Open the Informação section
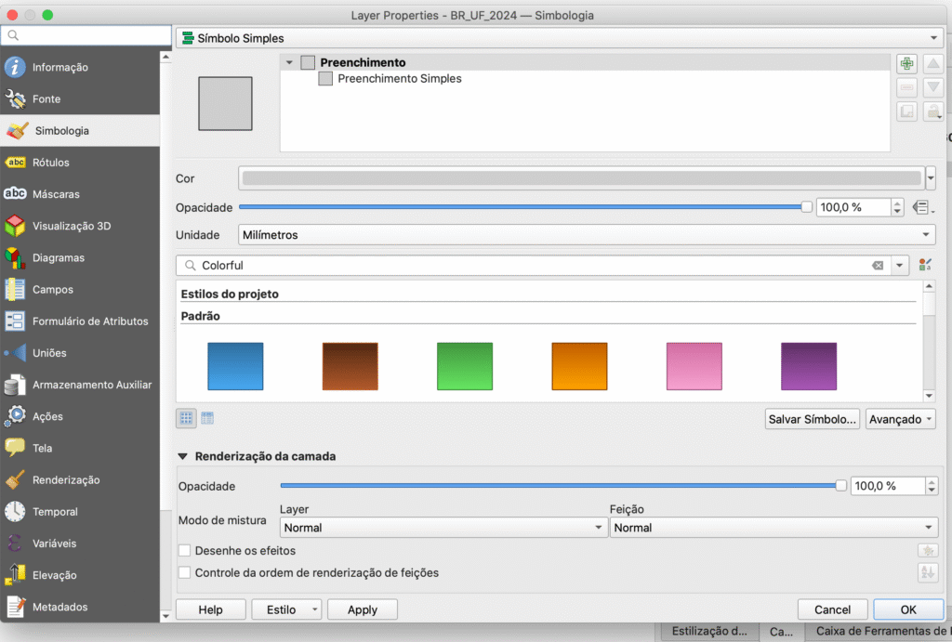This screenshot has width=952, height=642. 80,67
